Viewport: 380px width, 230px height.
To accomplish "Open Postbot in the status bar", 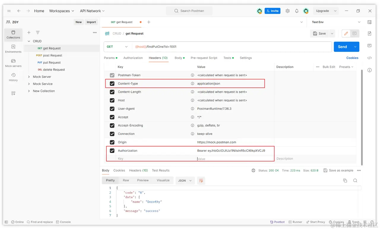I will (x=277, y=222).
